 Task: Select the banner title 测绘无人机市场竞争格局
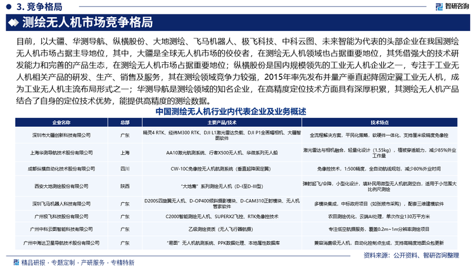point(87,22)
